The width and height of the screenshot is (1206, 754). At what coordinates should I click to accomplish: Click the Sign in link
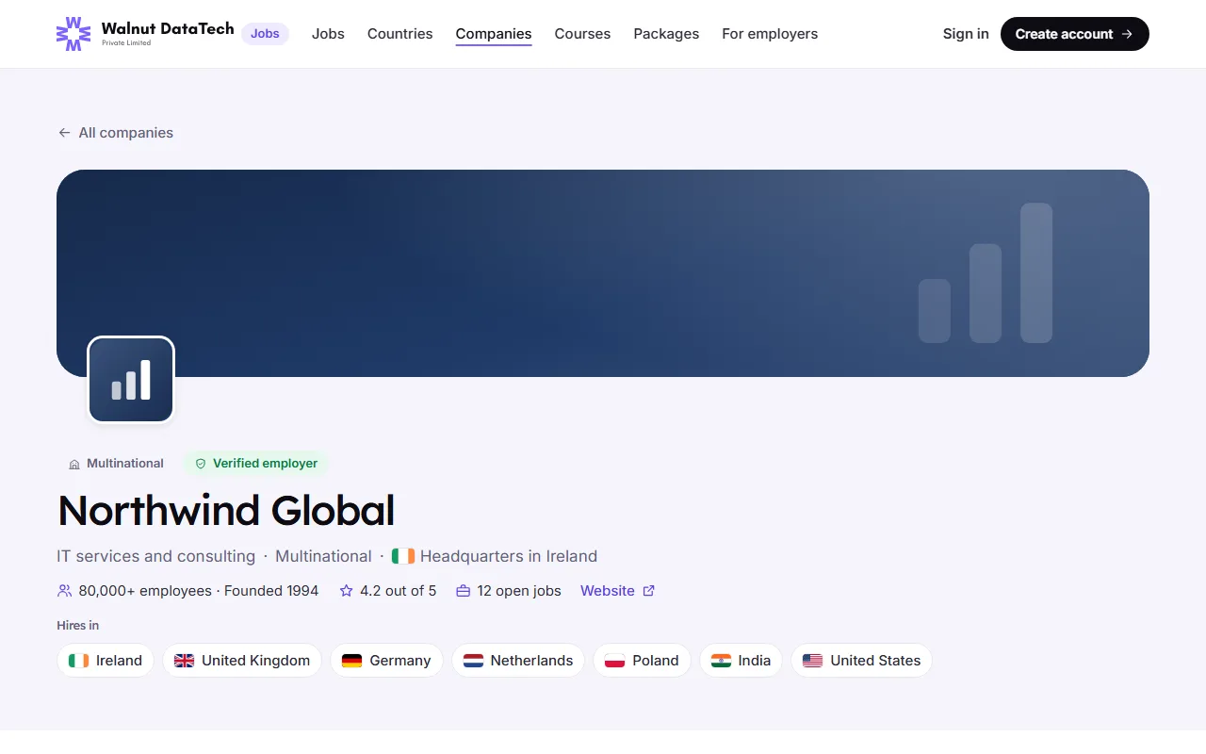966,34
